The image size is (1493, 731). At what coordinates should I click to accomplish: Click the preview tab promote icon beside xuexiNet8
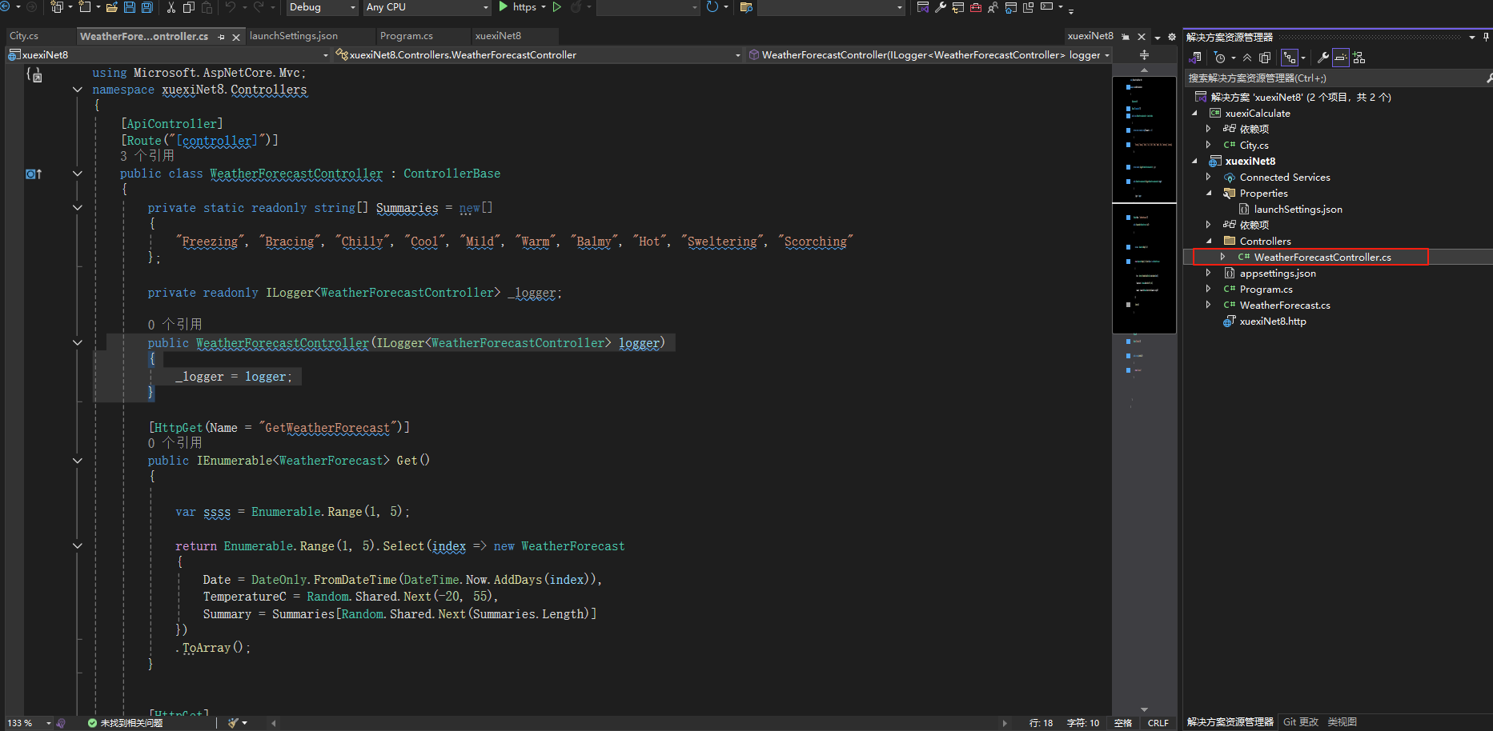[x=1126, y=37]
